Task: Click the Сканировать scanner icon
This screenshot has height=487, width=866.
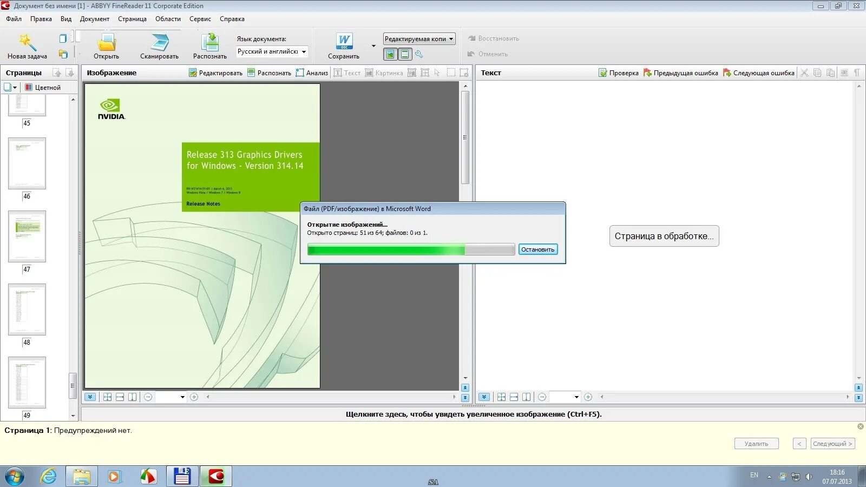Action: [160, 43]
